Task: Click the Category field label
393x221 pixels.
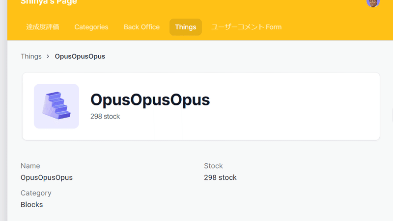Action: click(36, 193)
